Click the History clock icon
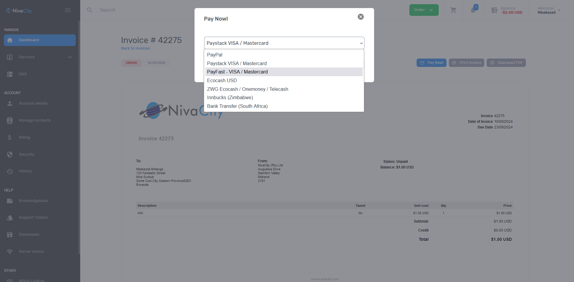The width and height of the screenshot is (574, 282). pyautogui.click(x=10, y=171)
